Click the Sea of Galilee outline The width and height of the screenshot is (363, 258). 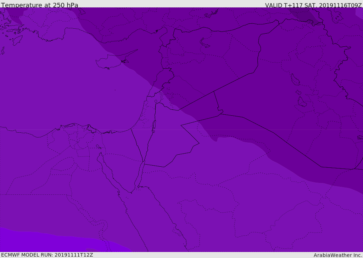coord(156,102)
